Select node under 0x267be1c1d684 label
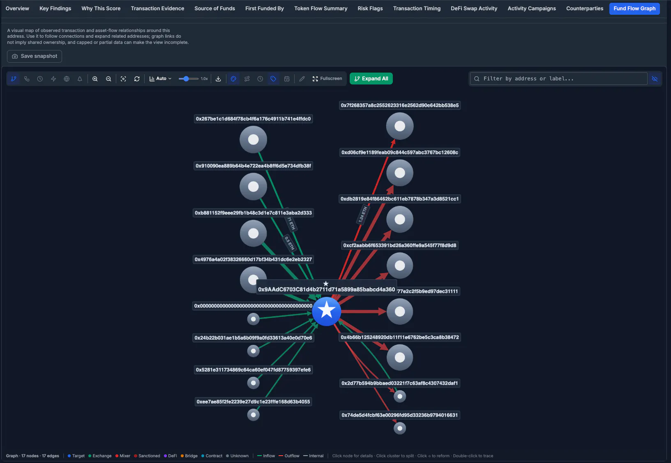 pos(254,139)
